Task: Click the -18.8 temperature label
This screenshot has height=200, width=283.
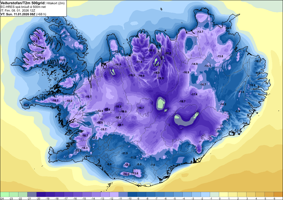Action: [156, 73]
